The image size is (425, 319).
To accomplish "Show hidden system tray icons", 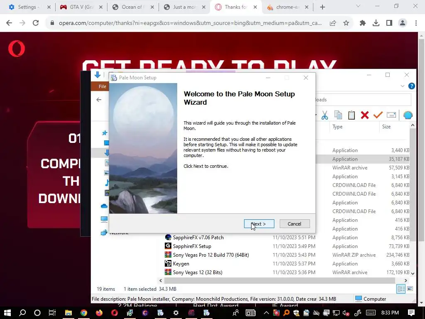I will (266, 313).
